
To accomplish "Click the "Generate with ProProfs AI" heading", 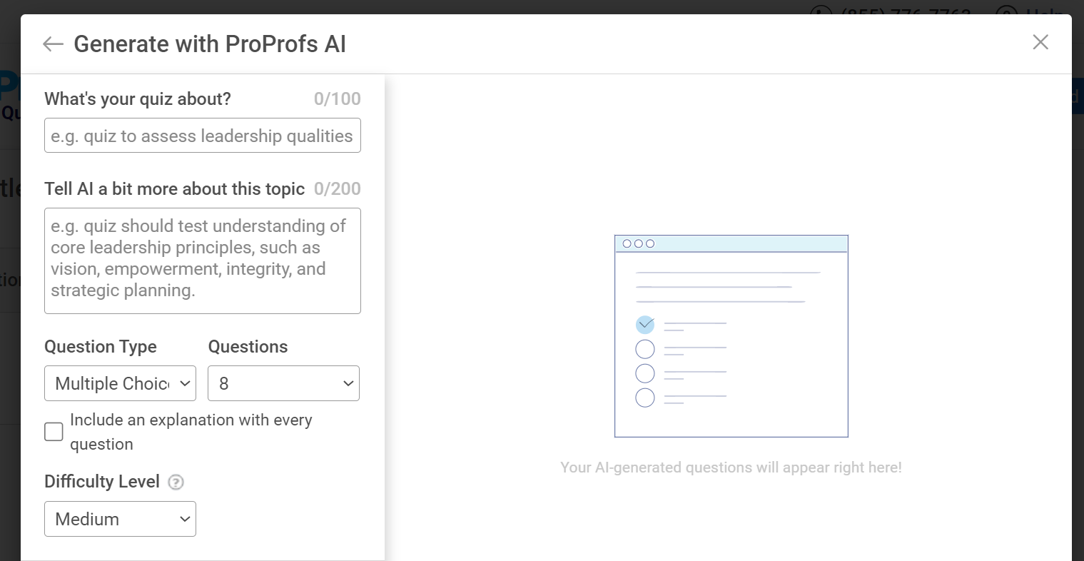I will [x=210, y=44].
